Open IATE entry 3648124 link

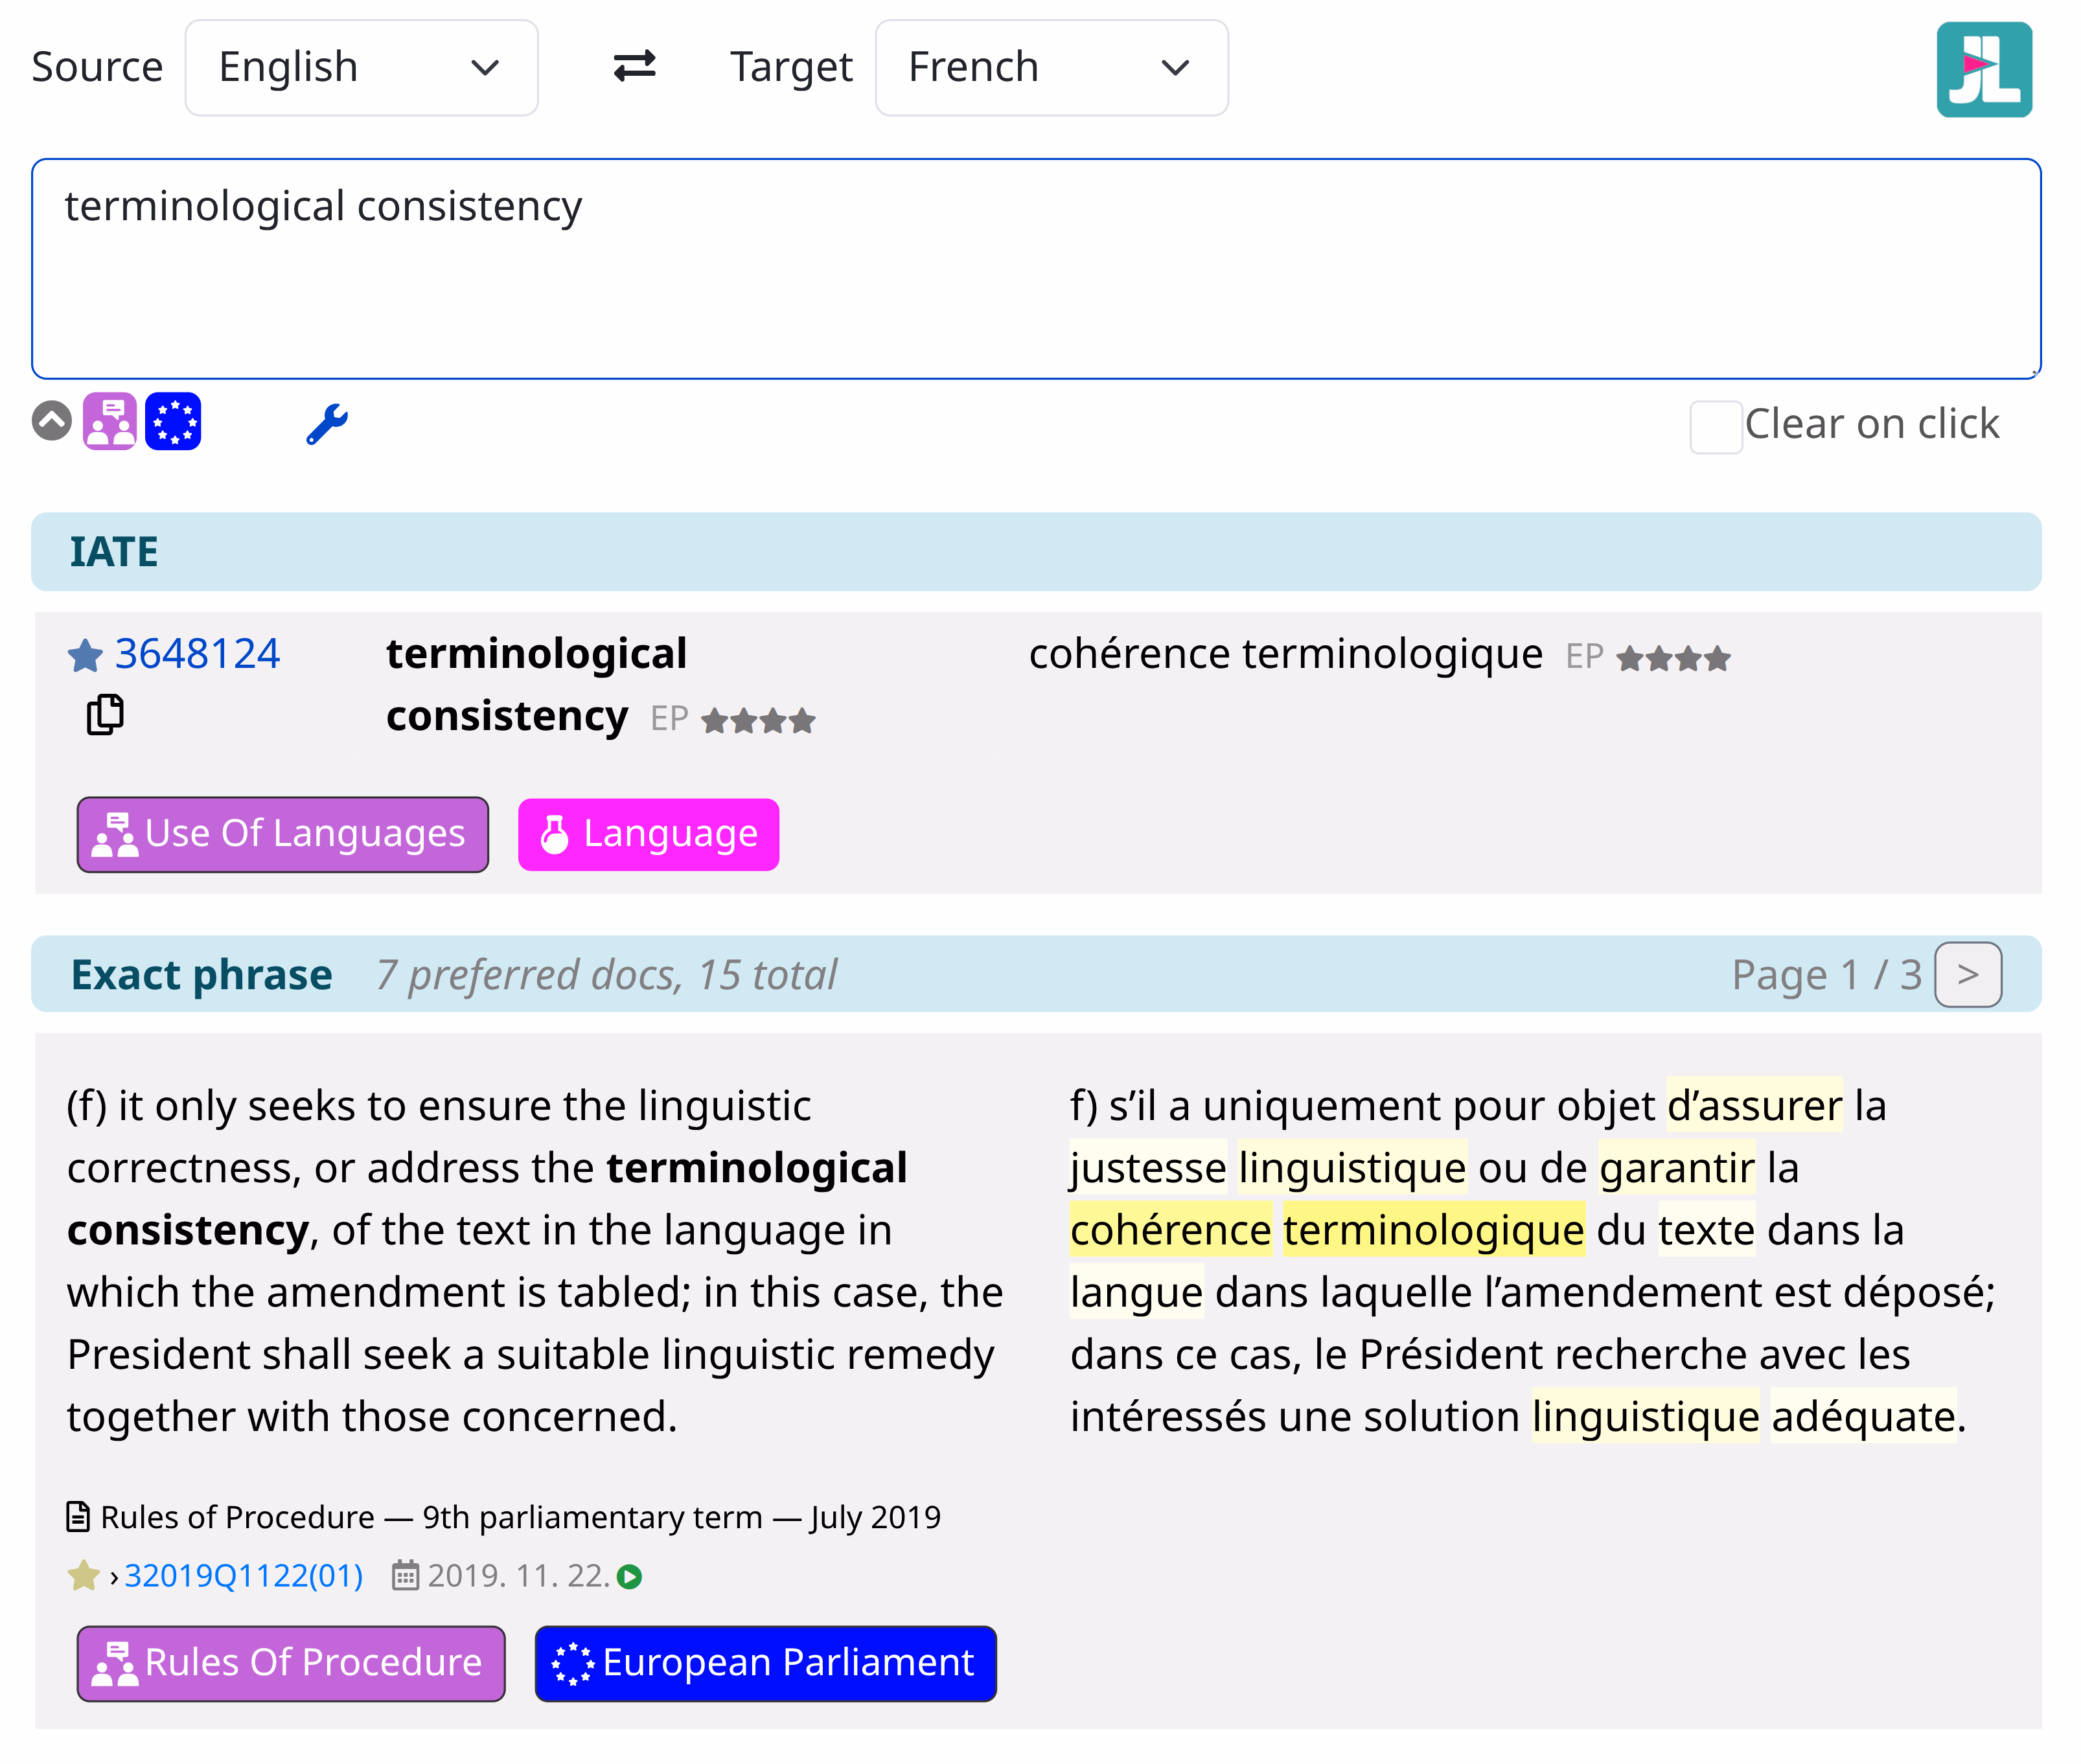197,654
